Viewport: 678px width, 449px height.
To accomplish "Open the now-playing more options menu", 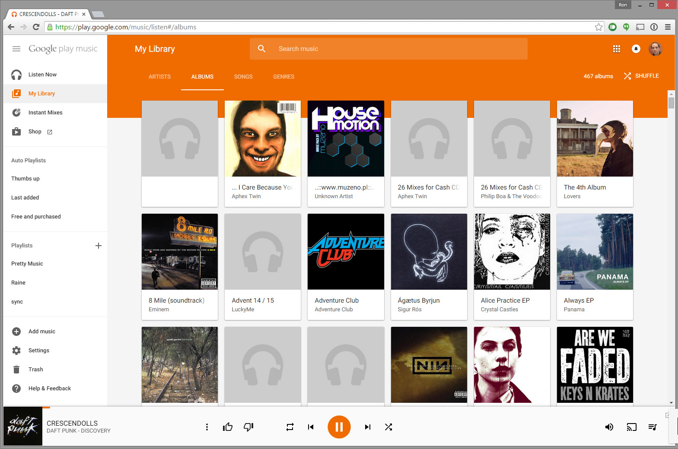I will 207,427.
